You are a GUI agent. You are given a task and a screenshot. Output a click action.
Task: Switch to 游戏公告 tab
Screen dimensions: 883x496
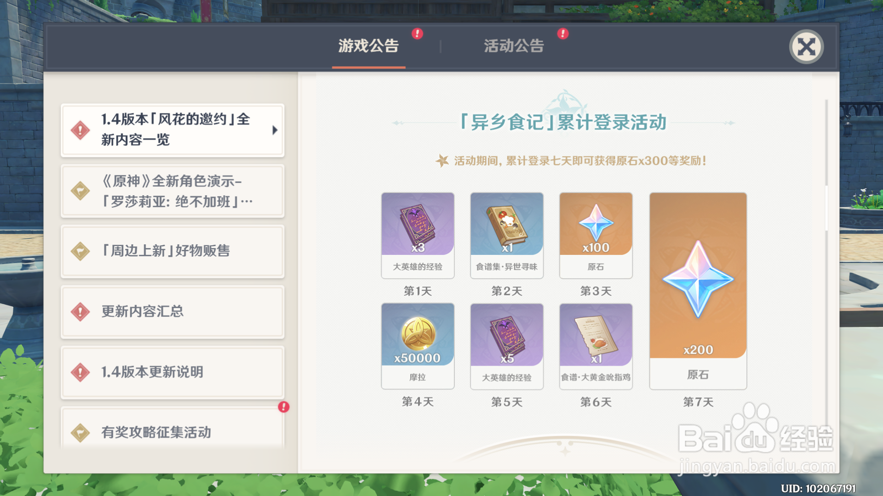(368, 46)
